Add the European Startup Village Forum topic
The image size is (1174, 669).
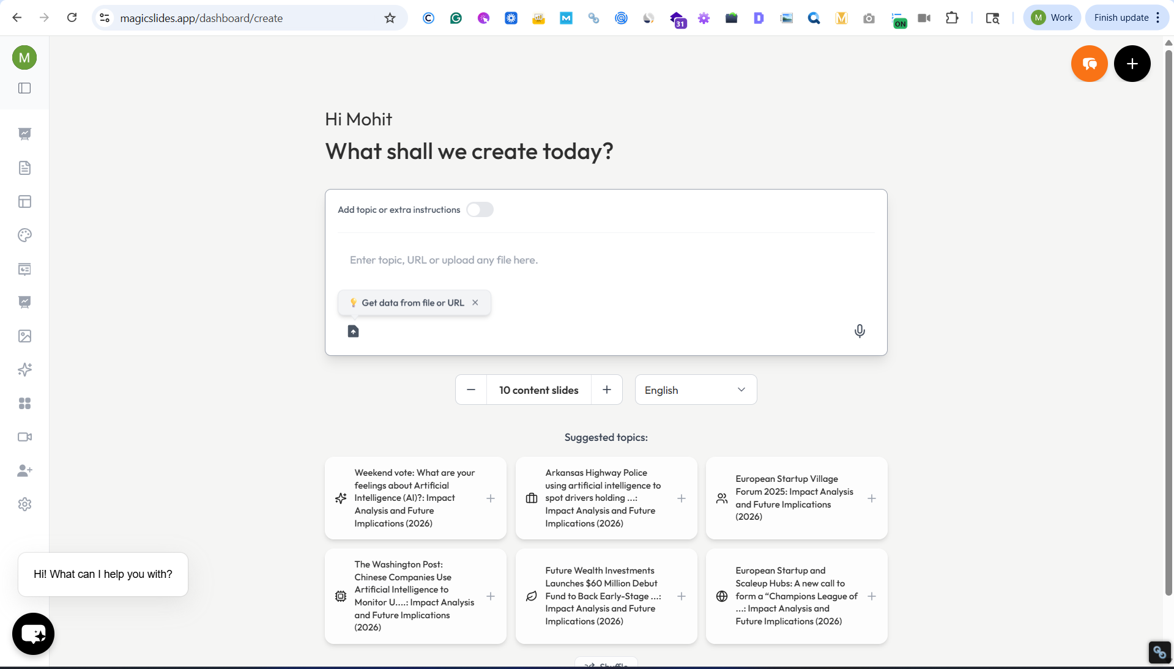pos(872,498)
